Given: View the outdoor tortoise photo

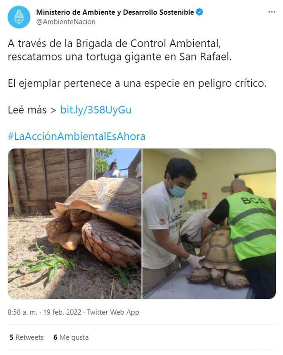Looking at the screenshot, I should [75, 224].
